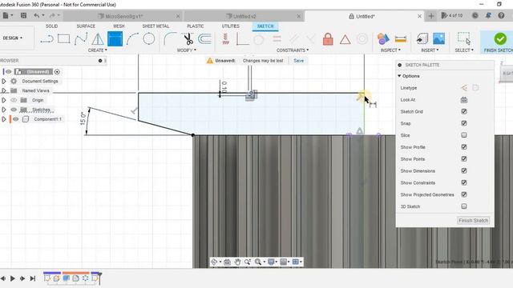Click the Save disk icon
Viewport: 513px width, 288px height.
[x=23, y=15]
